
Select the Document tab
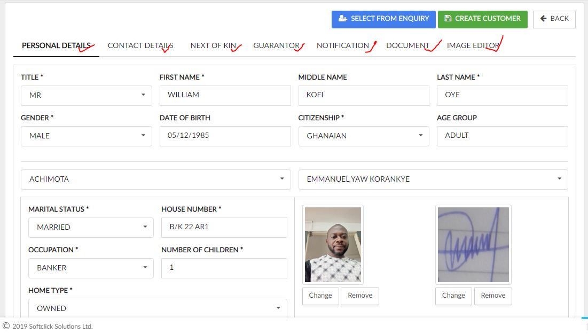[x=408, y=45]
